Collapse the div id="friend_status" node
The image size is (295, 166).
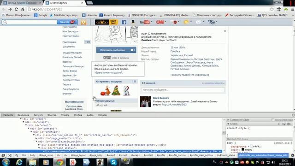[39, 148]
